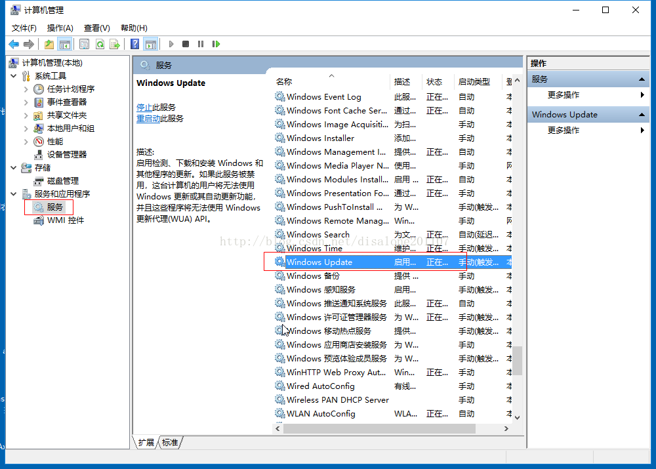The width and height of the screenshot is (656, 469).
Task: Select Windows Time service row
Action: coord(393,249)
